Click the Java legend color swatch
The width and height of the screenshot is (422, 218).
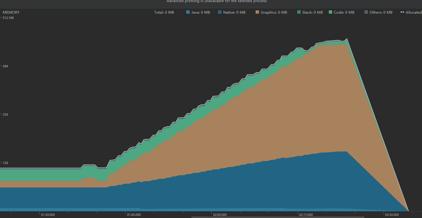pyautogui.click(x=188, y=12)
